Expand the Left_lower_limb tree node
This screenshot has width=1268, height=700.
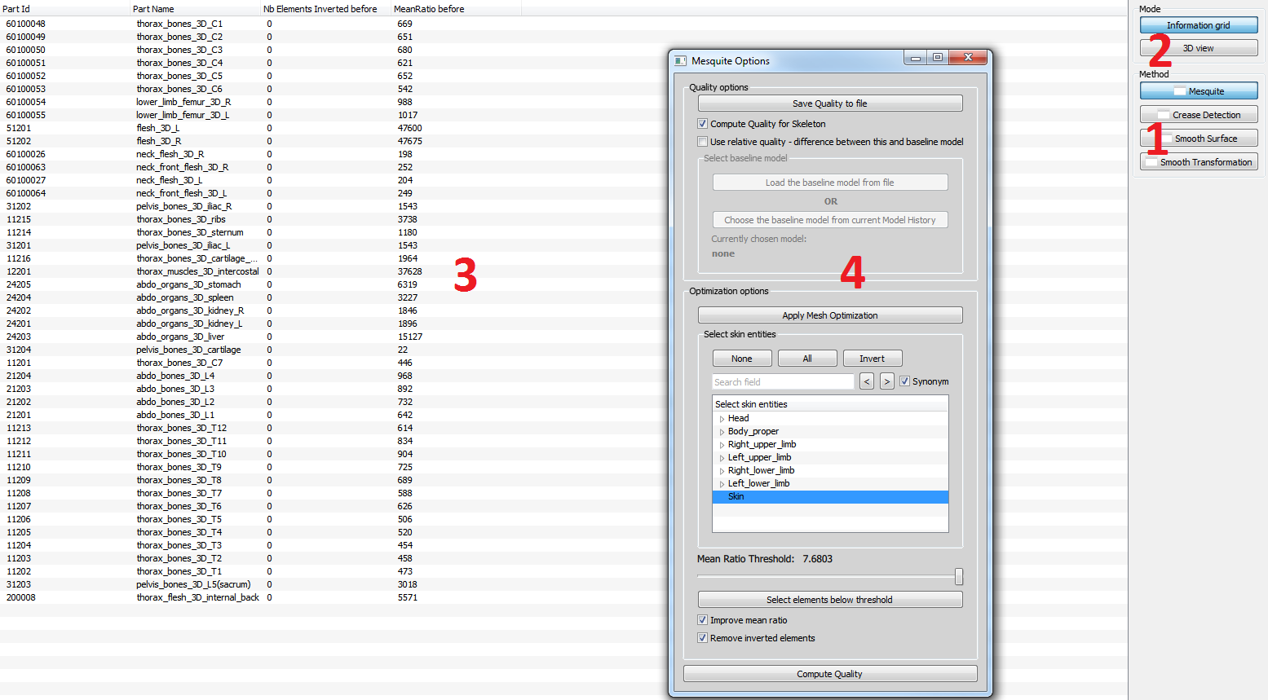click(722, 484)
